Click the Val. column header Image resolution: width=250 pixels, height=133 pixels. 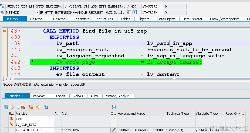[x=86, y=113]
